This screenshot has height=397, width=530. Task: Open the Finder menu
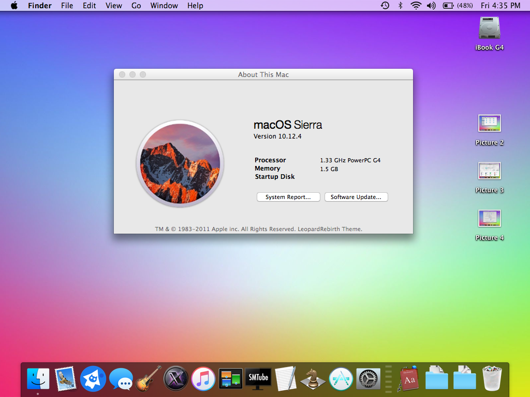39,6
